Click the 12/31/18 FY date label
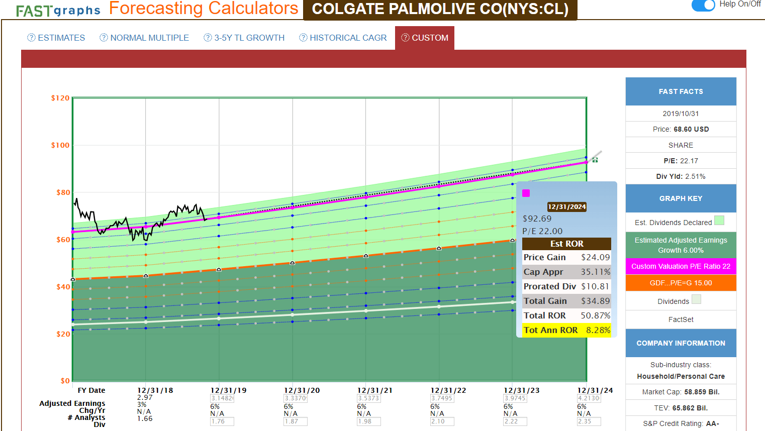Screen dimensions: 765x431 155,390
